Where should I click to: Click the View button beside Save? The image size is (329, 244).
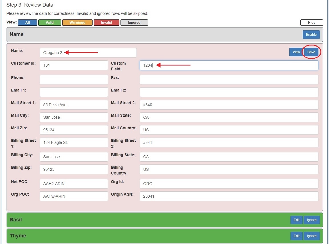click(296, 52)
